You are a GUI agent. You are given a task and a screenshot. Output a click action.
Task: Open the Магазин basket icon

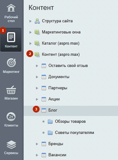pos(11,90)
